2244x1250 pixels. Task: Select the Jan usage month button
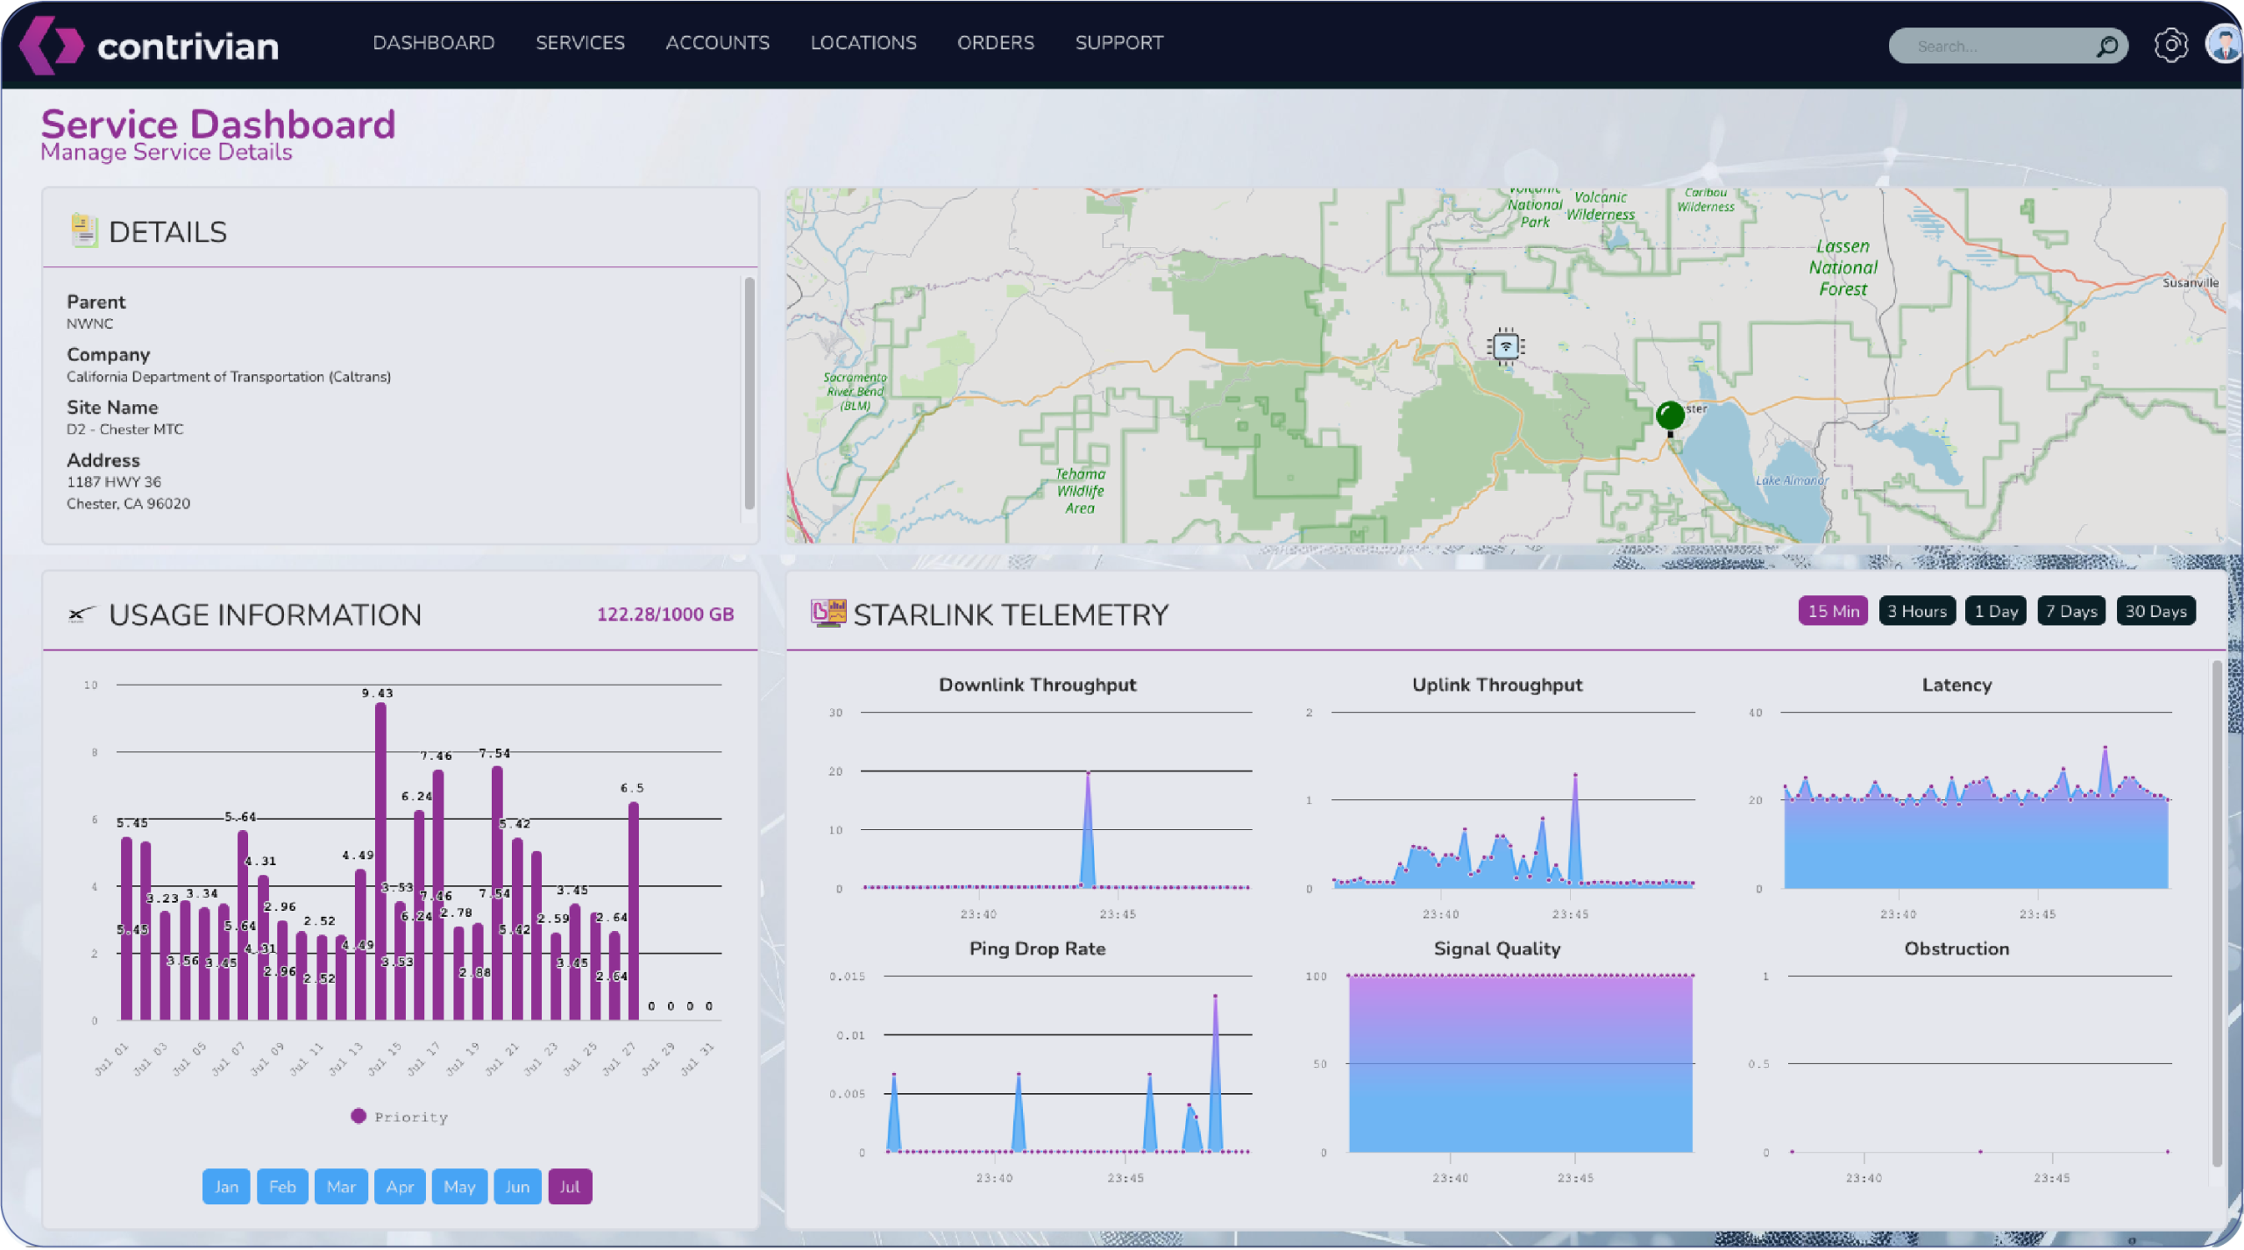coord(226,1186)
